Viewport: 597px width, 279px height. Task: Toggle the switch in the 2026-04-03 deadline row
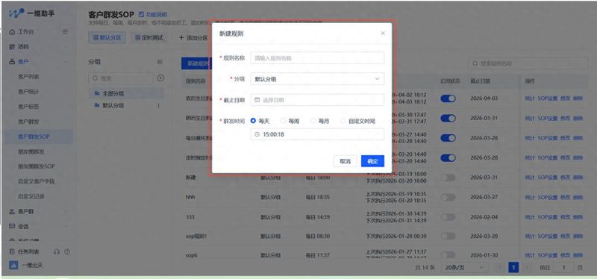448,98
